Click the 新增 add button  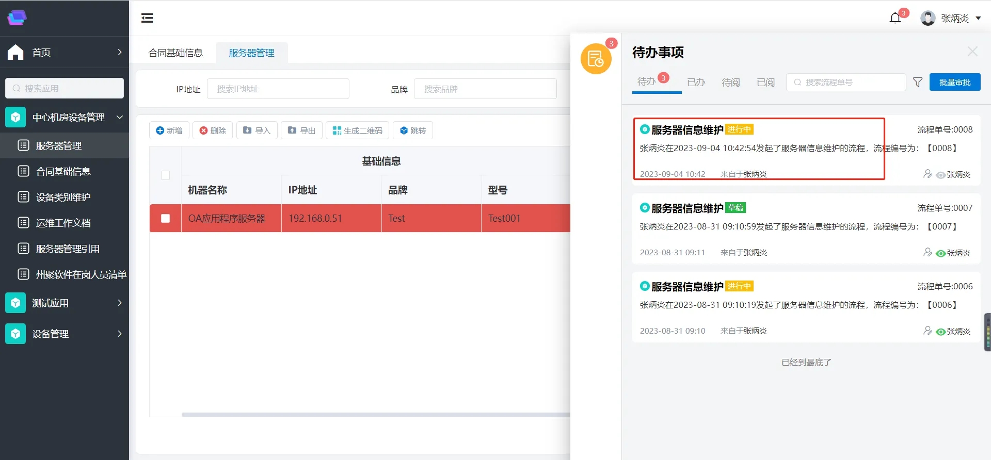(x=169, y=130)
